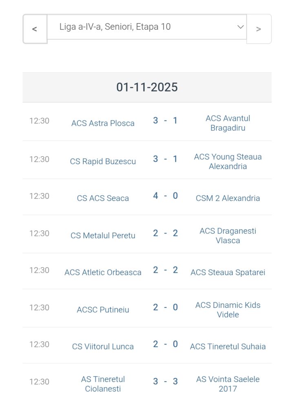
Task: Click CS Viitorul Lunca team link
Action: coord(103,347)
